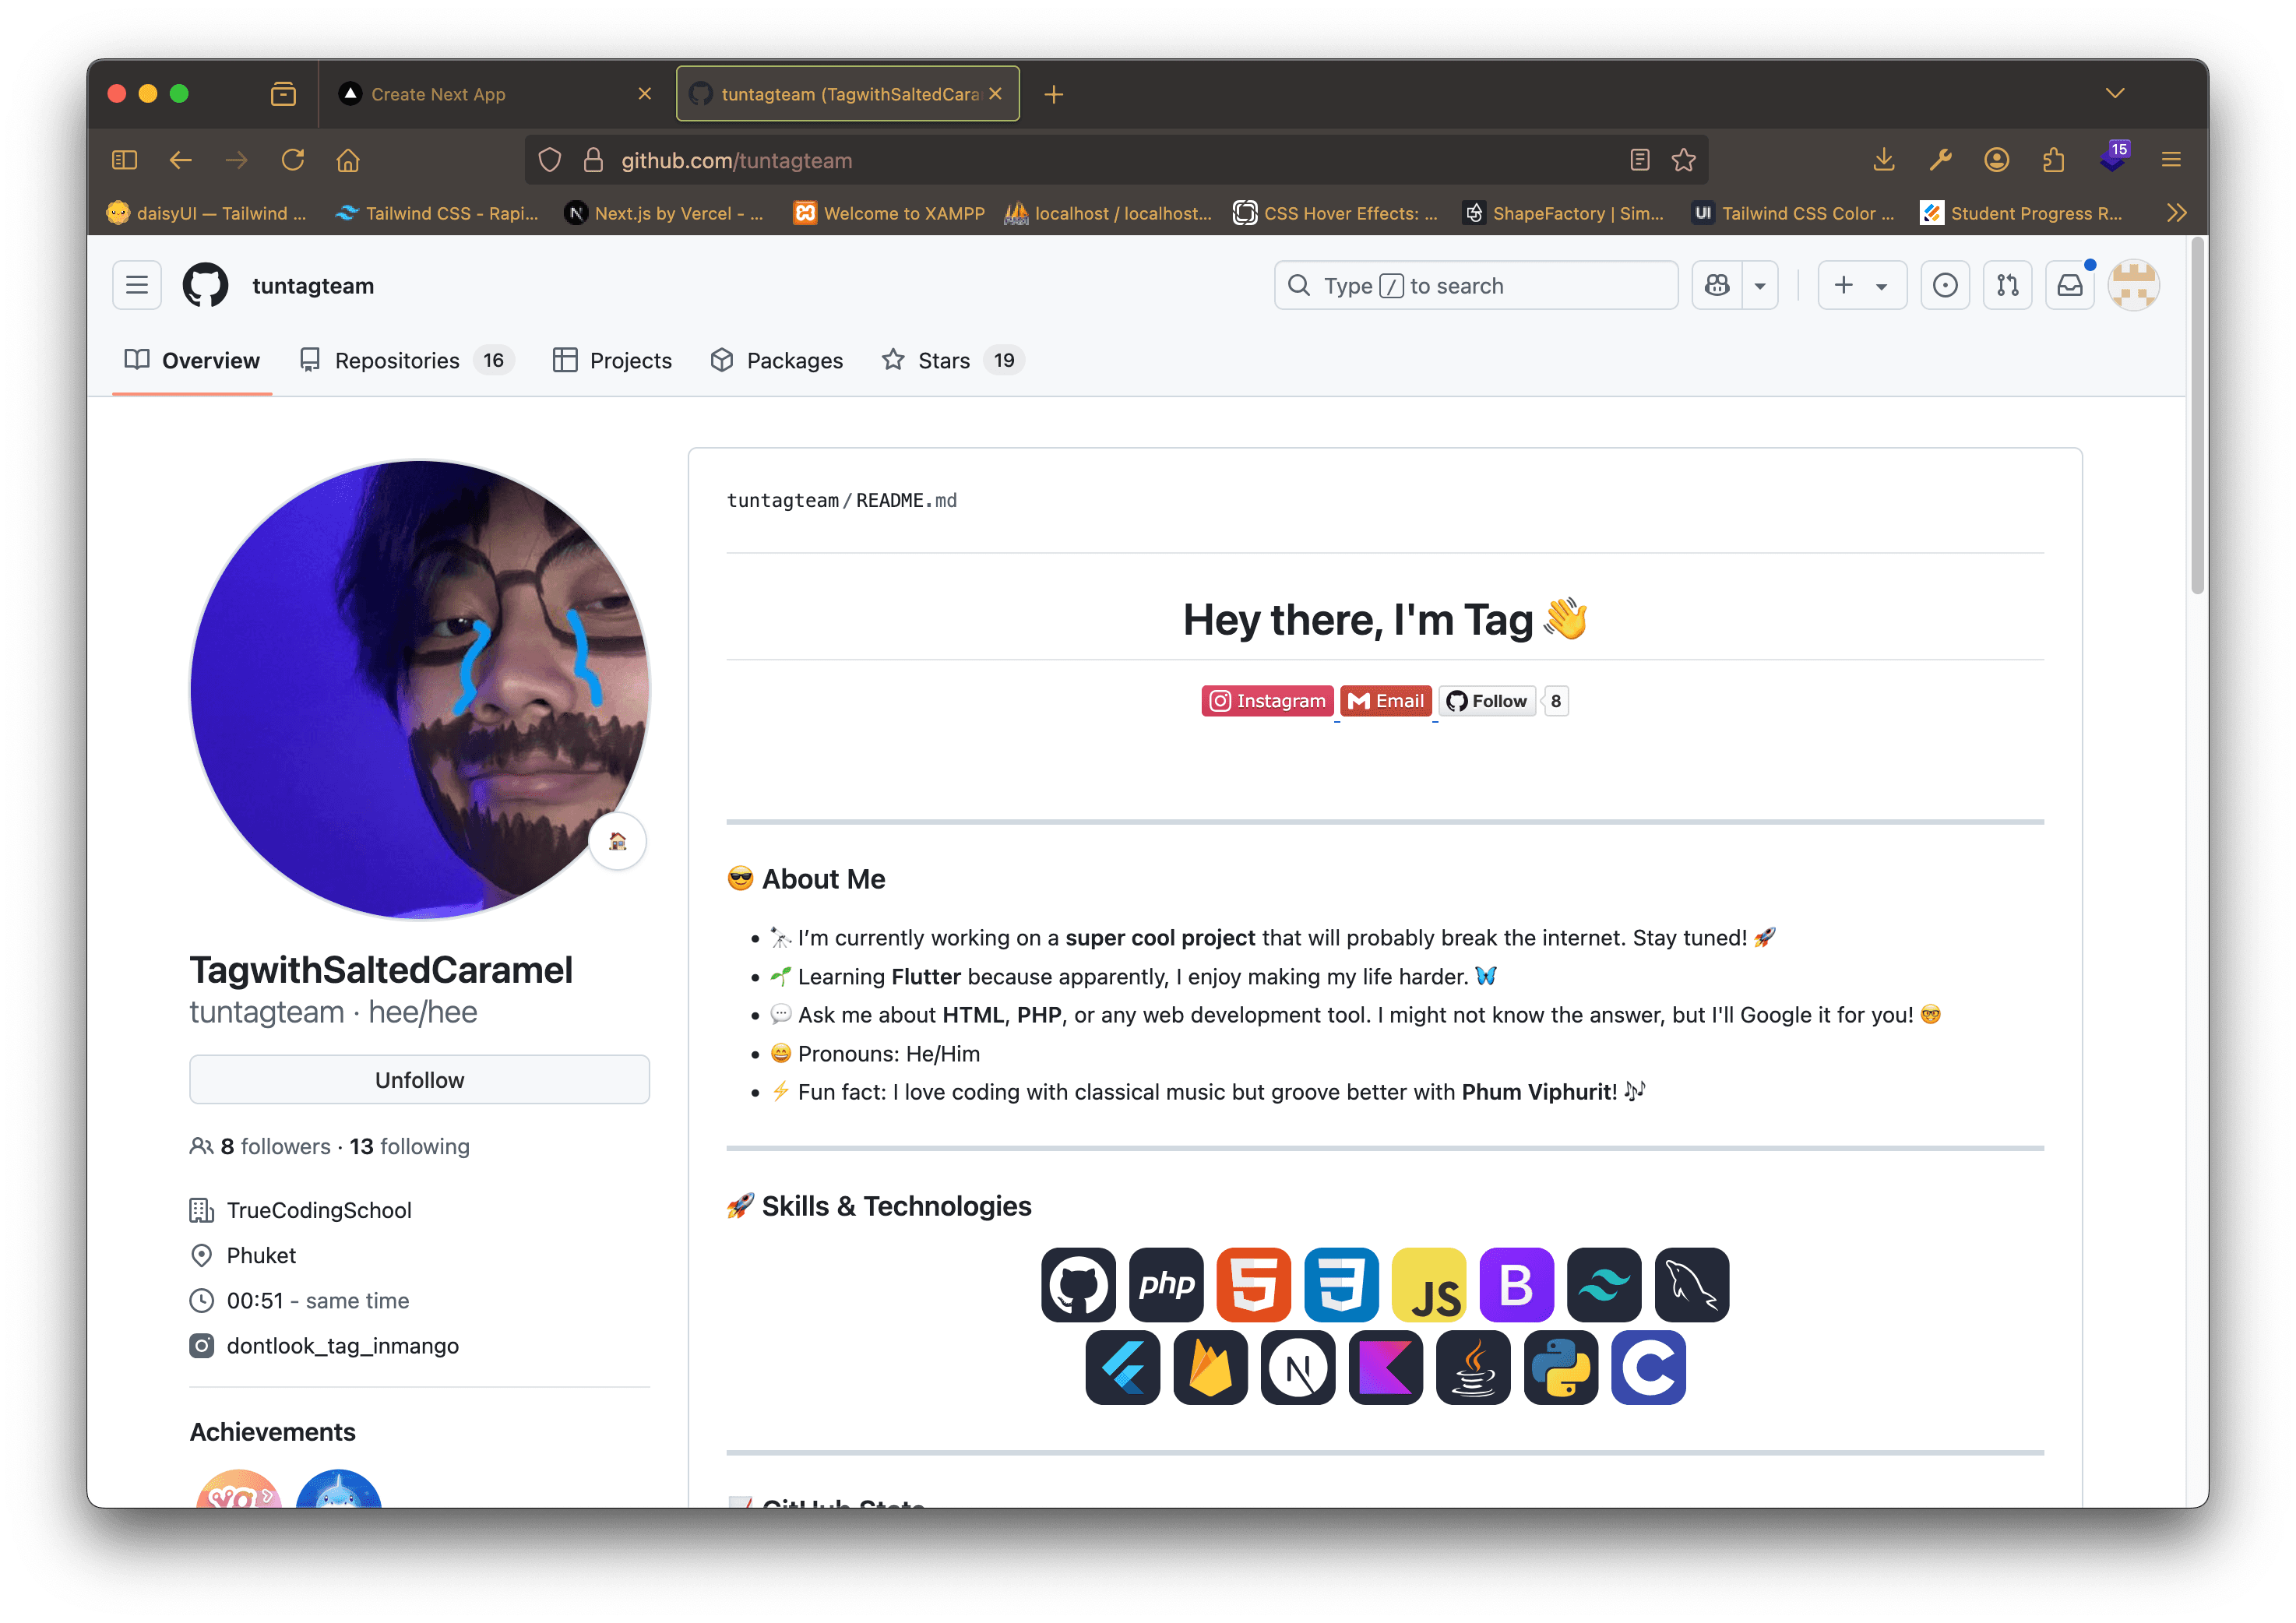Click the Python skill icon
The height and width of the screenshot is (1623, 2296).
point(1561,1368)
